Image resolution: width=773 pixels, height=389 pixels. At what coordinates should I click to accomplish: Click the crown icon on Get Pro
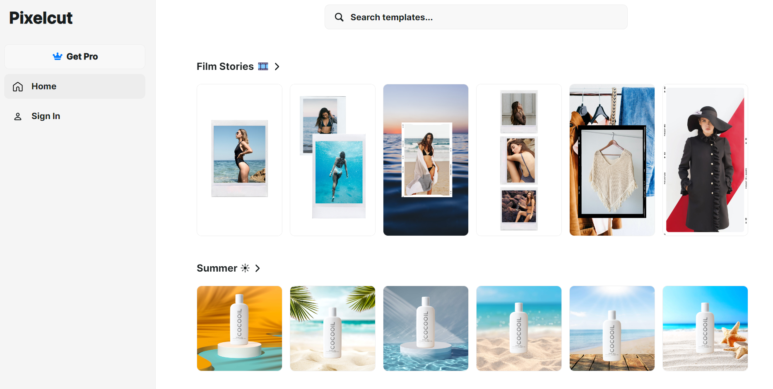pyautogui.click(x=58, y=56)
